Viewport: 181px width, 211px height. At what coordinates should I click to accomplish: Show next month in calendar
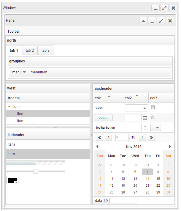click(170, 147)
